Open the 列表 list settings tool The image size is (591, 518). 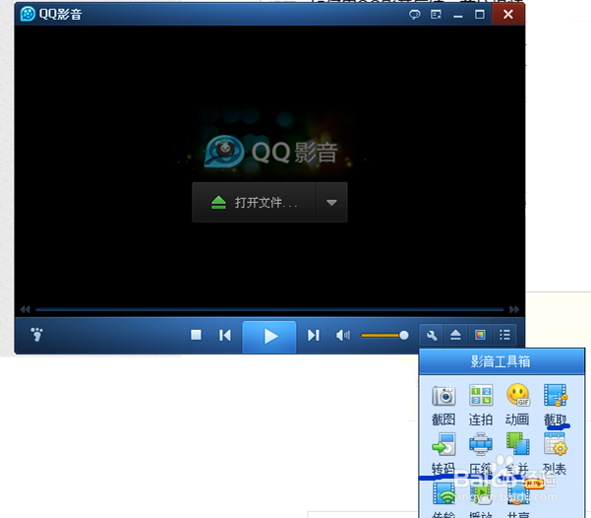coord(556,454)
